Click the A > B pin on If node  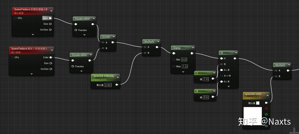click(222, 70)
